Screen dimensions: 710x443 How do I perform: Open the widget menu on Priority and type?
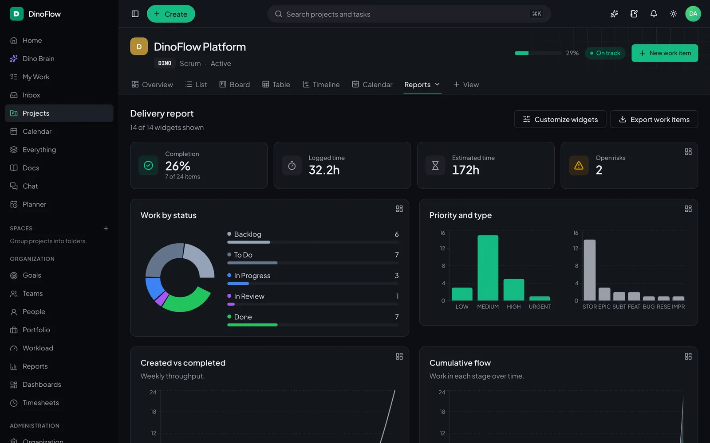(688, 209)
